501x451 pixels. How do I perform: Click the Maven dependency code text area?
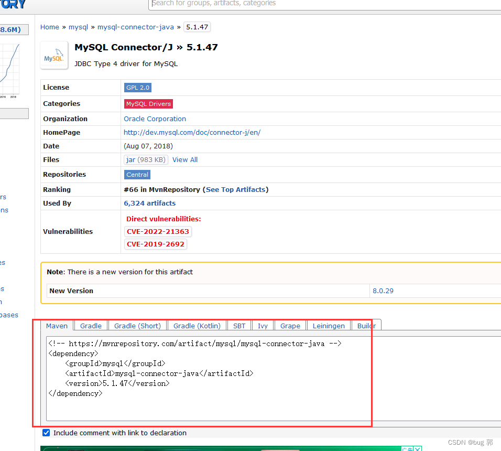click(274, 379)
